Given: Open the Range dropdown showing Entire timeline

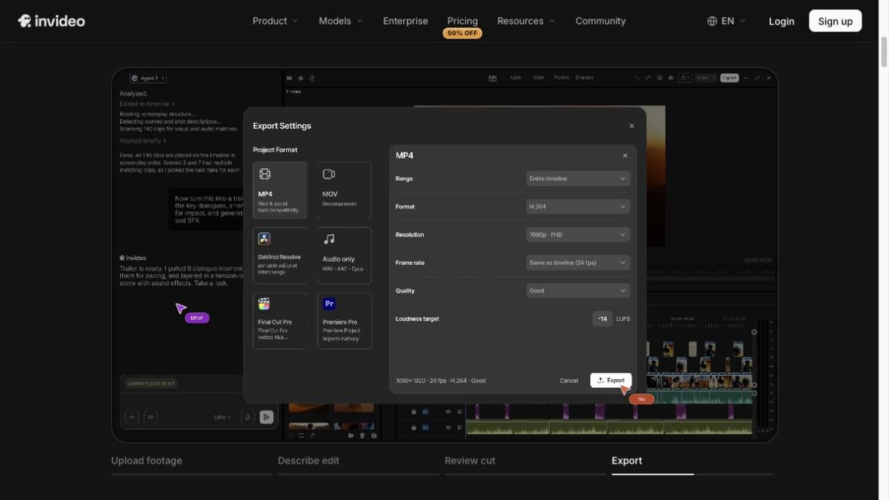Looking at the screenshot, I should pyautogui.click(x=578, y=179).
